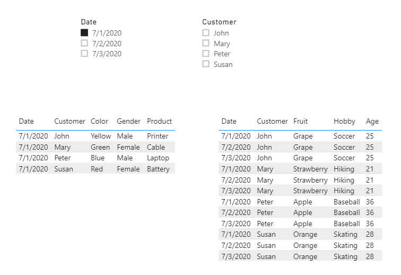Tick the John customer checkbox

tap(206, 33)
